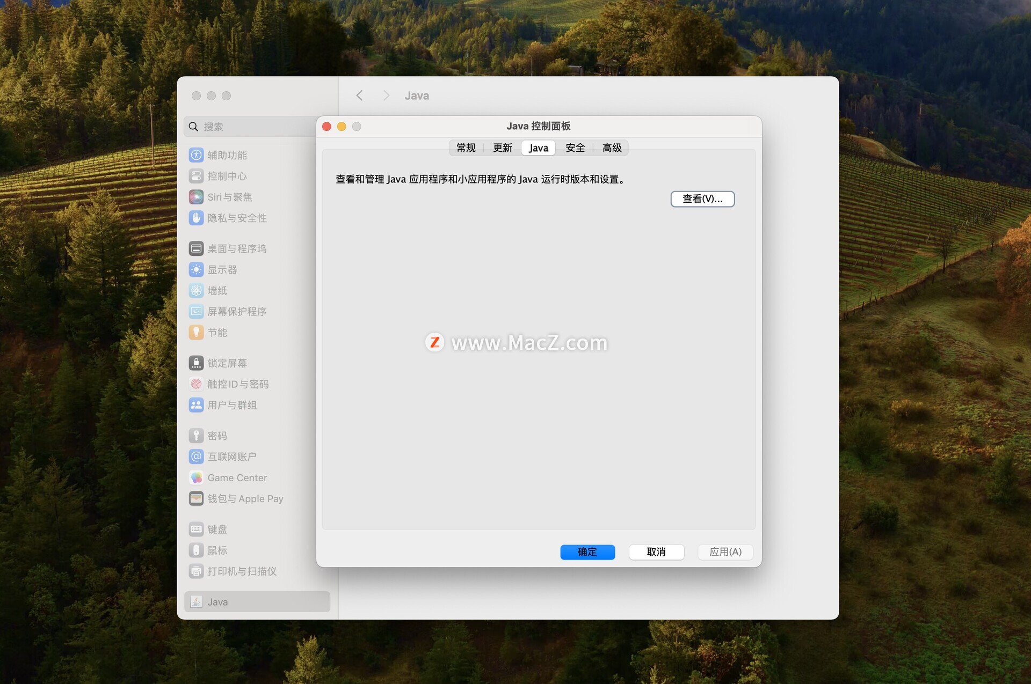Open the Accessibility (辅助功能) sidebar icon
The width and height of the screenshot is (1031, 684).
(x=196, y=155)
